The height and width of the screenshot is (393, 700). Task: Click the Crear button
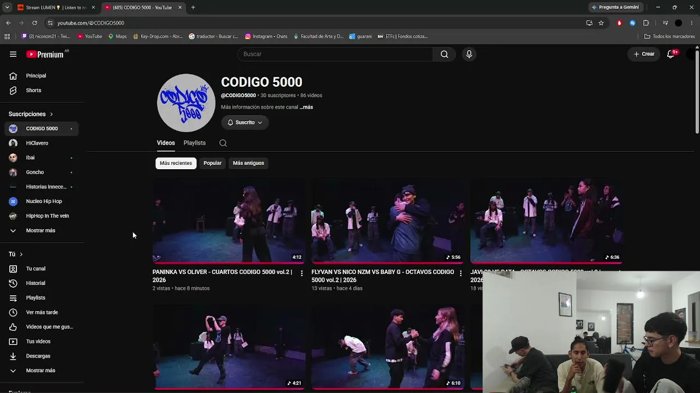click(644, 54)
